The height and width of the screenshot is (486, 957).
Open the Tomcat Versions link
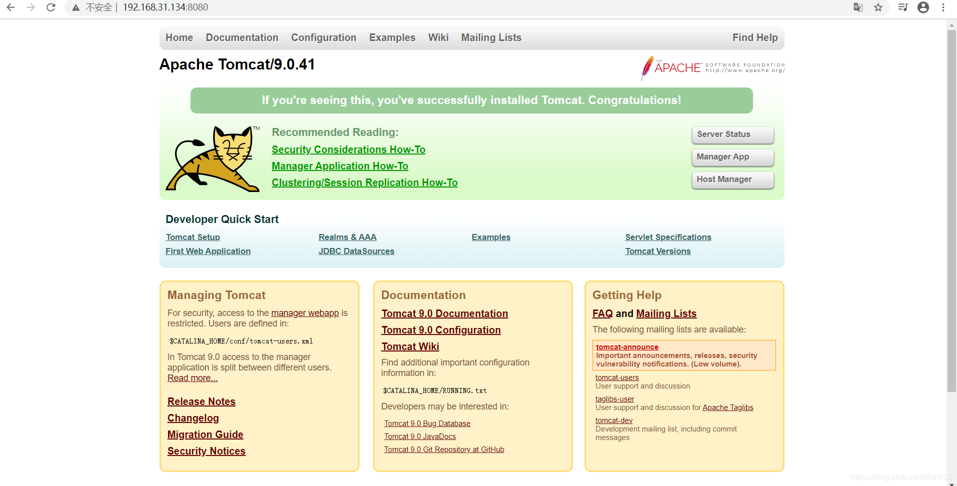pos(657,251)
